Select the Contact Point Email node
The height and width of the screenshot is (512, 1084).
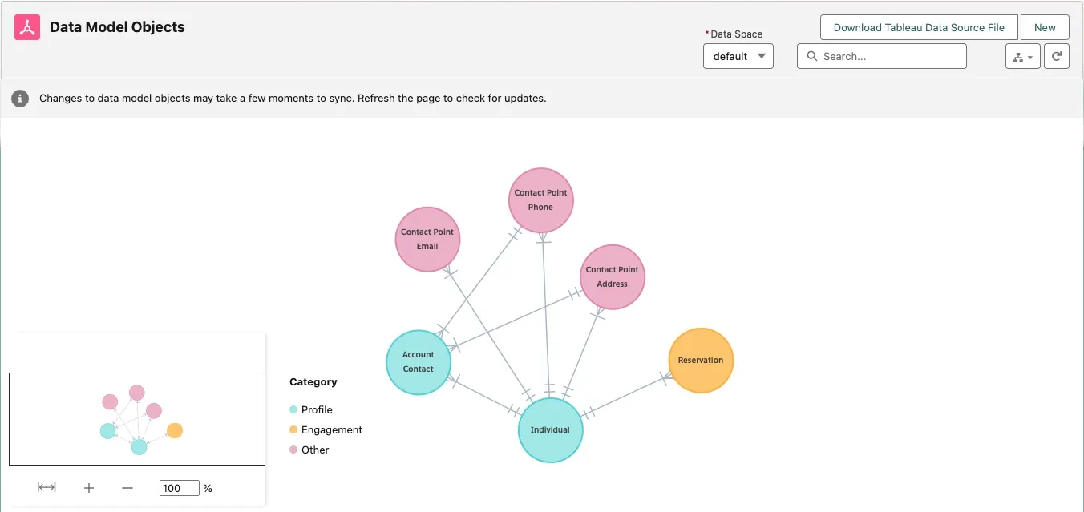(427, 239)
